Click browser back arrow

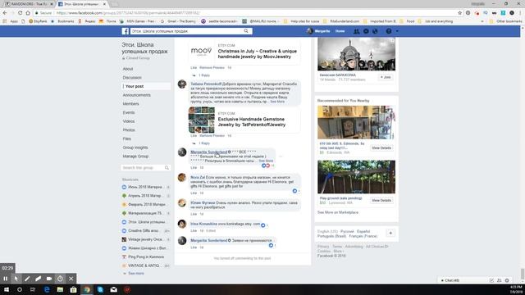[5, 13]
